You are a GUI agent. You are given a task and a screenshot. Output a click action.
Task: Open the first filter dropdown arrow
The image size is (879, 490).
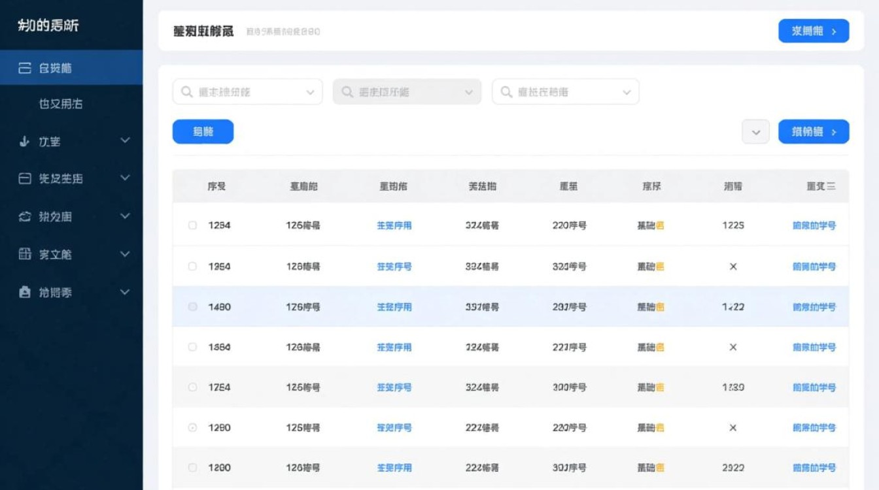pyautogui.click(x=312, y=91)
